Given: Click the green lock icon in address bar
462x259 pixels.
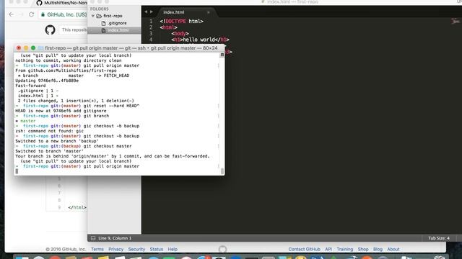Looking at the screenshot, I should pos(43,14).
